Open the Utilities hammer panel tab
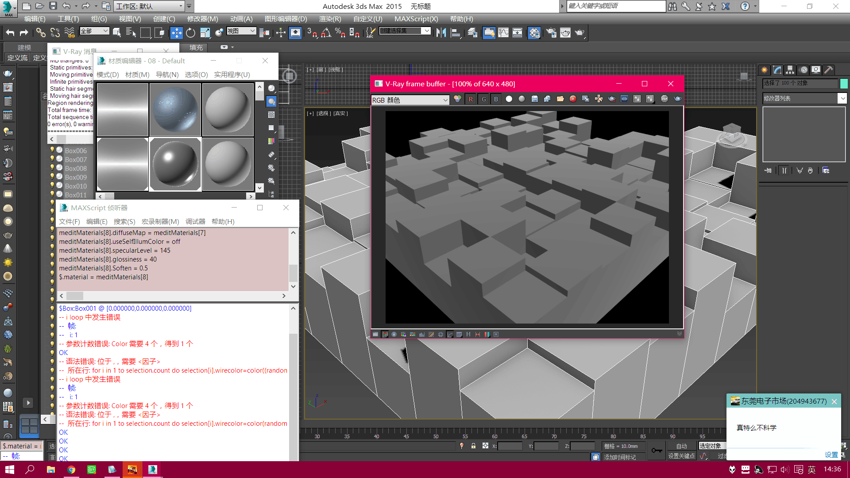The width and height of the screenshot is (850, 478). tap(829, 70)
